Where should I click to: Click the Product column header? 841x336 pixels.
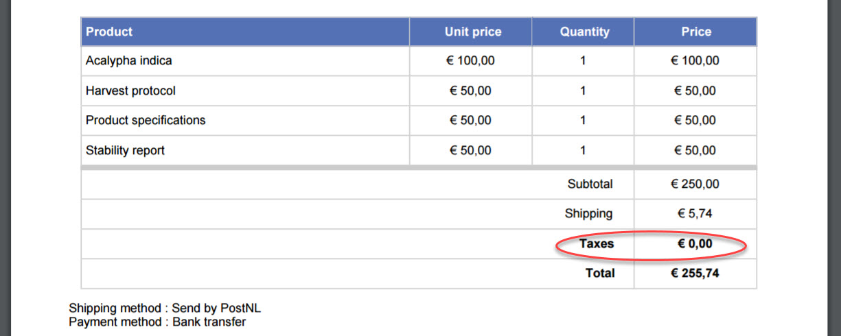click(109, 32)
